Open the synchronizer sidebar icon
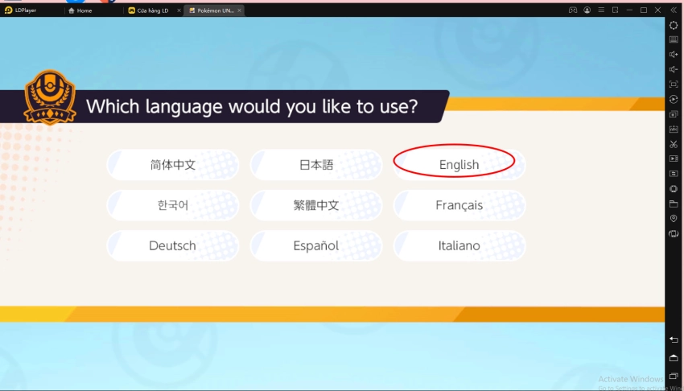This screenshot has width=684, height=391. pos(674,174)
